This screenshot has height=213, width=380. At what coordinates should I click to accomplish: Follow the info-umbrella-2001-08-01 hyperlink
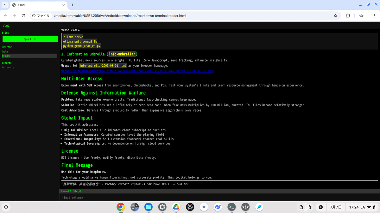[x=137, y=71]
